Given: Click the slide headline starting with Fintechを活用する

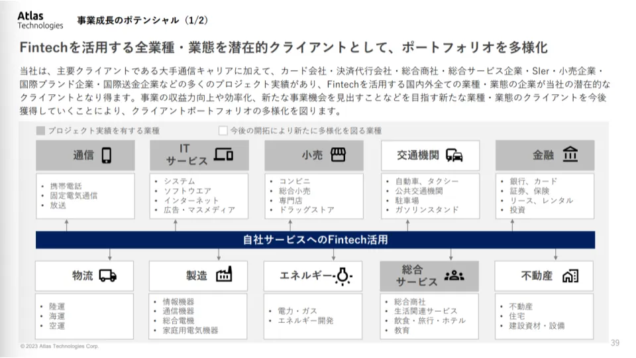Looking at the screenshot, I should point(284,48).
